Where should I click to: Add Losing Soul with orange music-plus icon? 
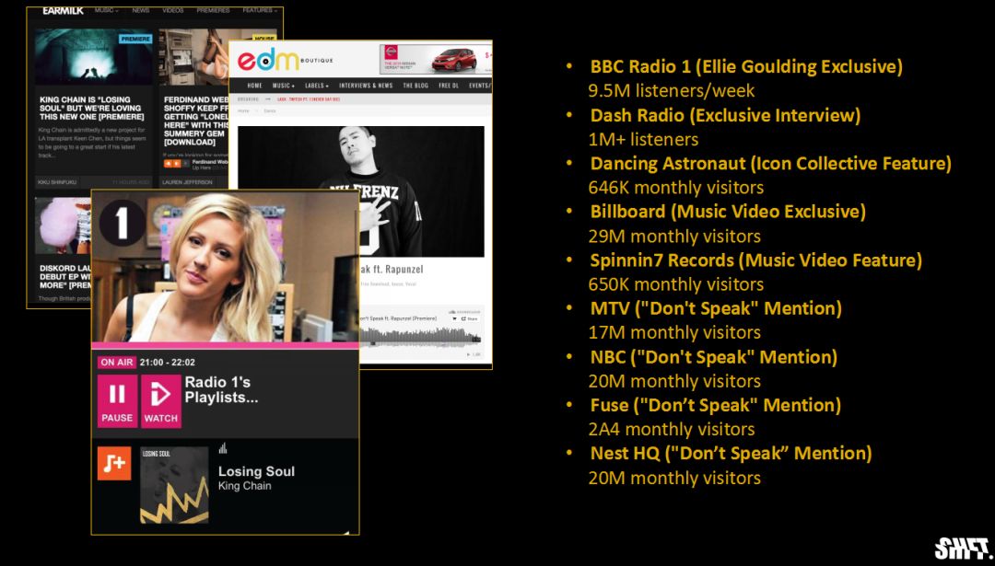point(114,463)
